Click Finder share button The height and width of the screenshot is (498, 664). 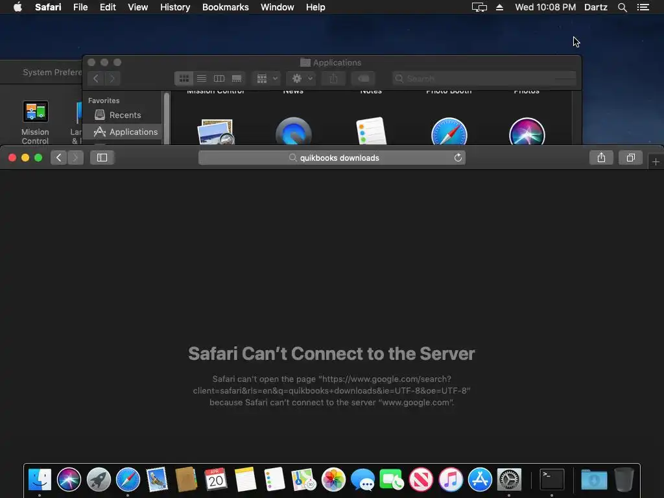334,78
